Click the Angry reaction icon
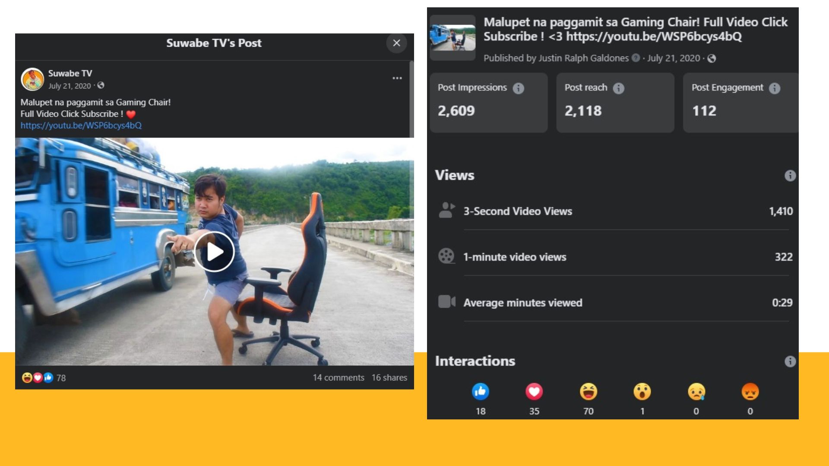829x466 pixels. pos(750,392)
